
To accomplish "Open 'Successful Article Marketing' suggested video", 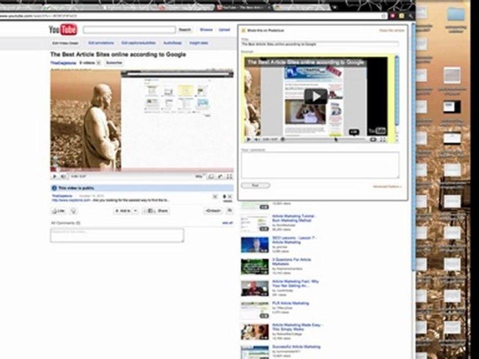I will 296,347.
